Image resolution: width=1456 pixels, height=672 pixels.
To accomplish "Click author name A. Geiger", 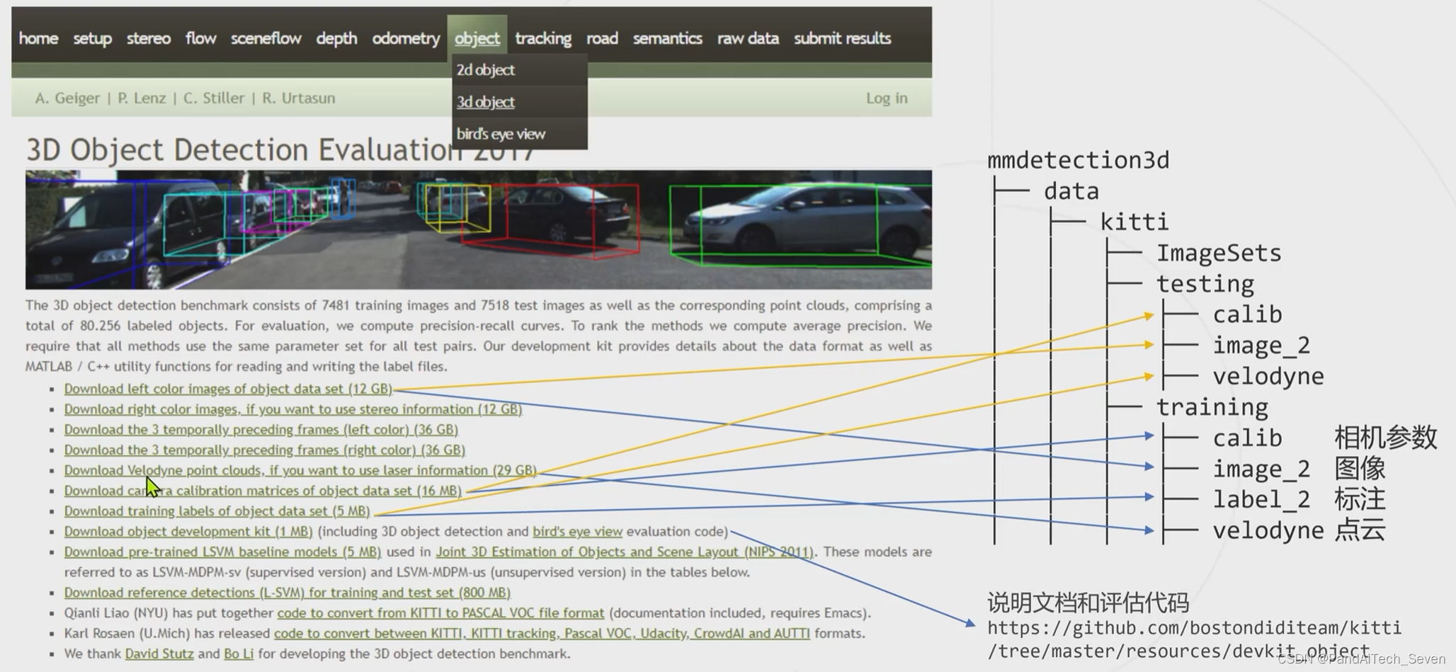I will (x=67, y=98).
